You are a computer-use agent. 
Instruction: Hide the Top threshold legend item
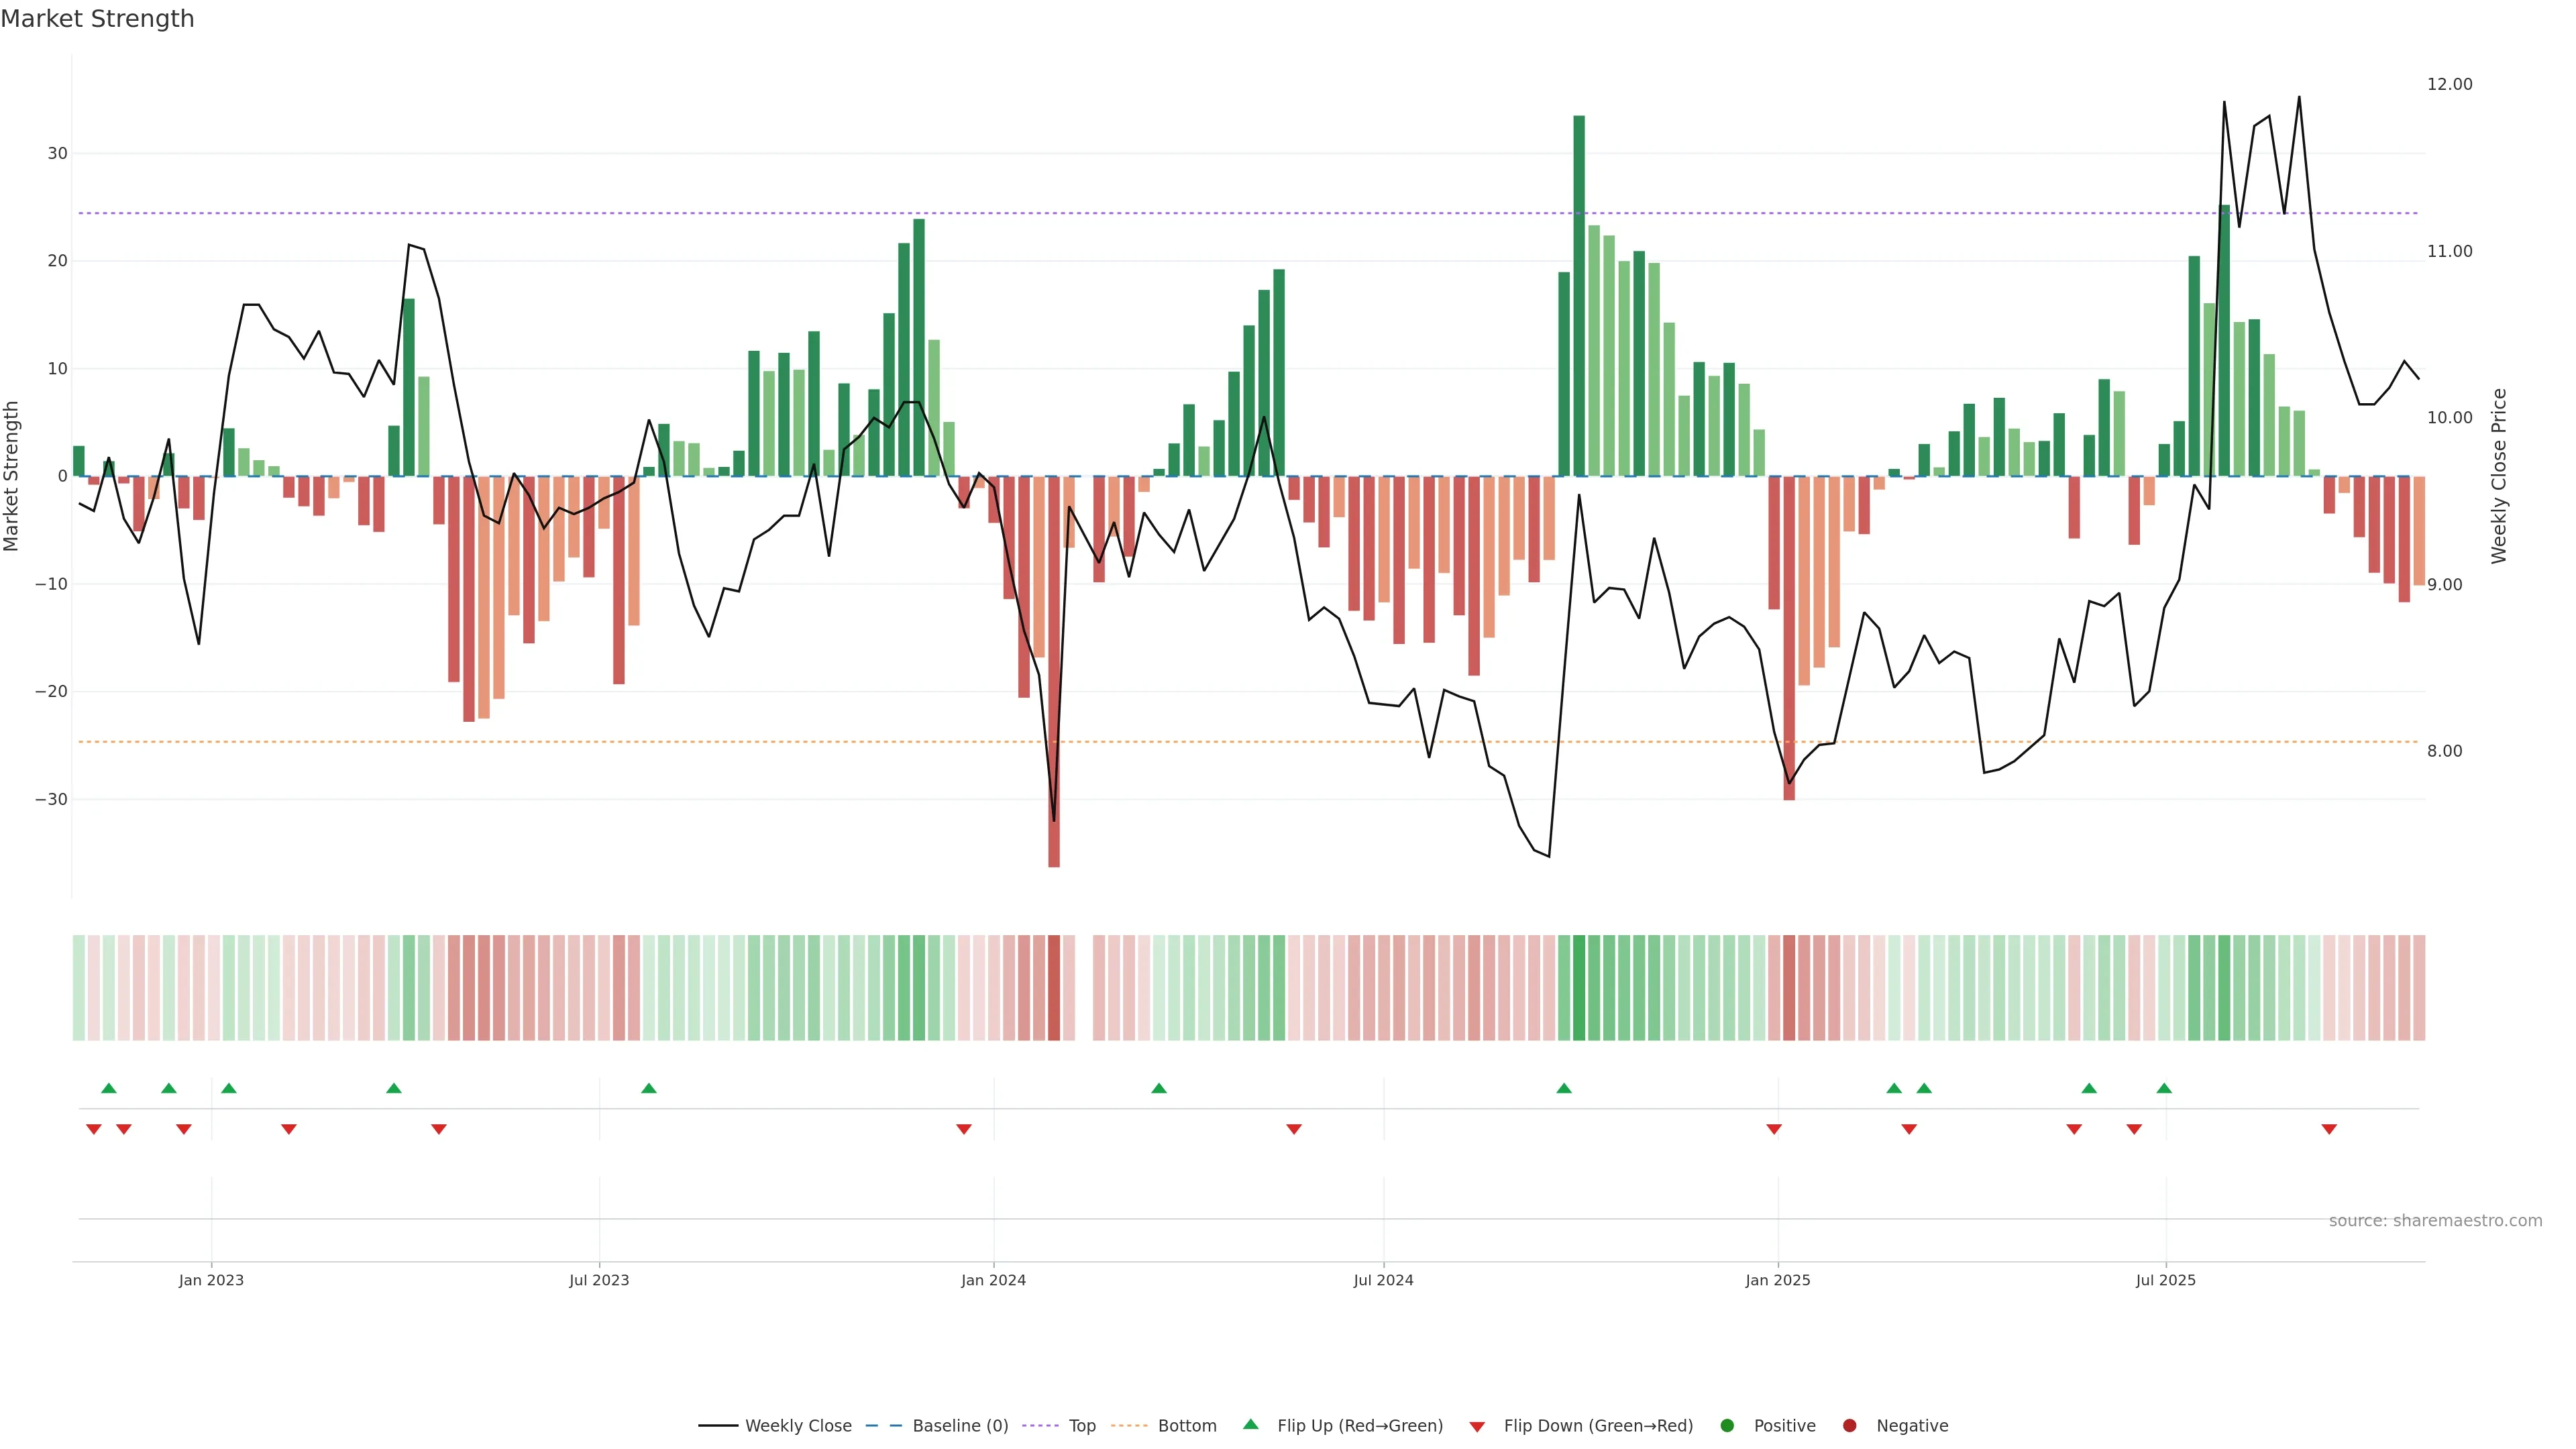point(1081,1425)
